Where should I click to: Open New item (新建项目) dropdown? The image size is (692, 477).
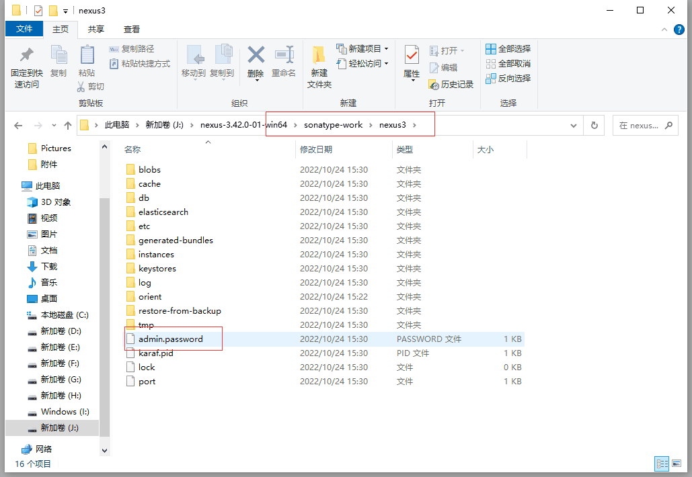(362, 48)
